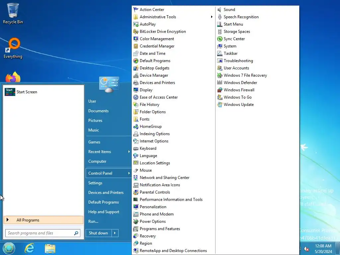Open the File History icon

(x=136, y=105)
